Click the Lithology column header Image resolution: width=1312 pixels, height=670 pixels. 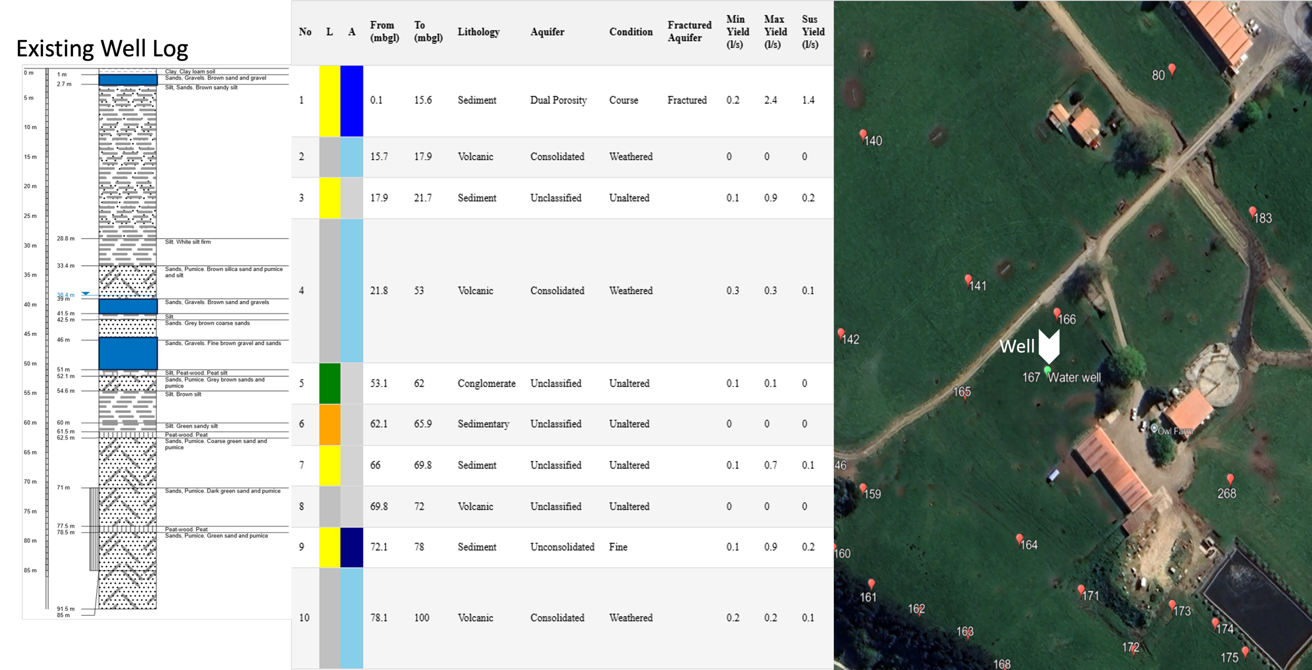[478, 32]
